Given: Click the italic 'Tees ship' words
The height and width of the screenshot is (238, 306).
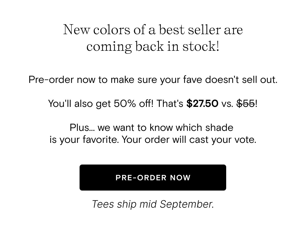Looking at the screenshot, I should tap(114, 204).
